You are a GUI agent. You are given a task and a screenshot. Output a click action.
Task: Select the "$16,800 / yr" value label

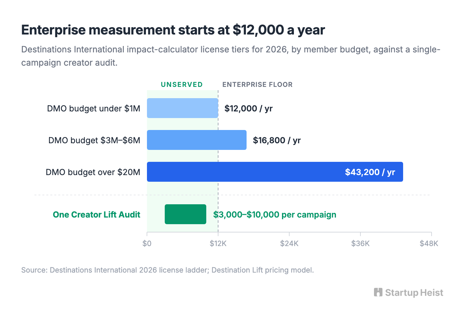pyautogui.click(x=277, y=140)
